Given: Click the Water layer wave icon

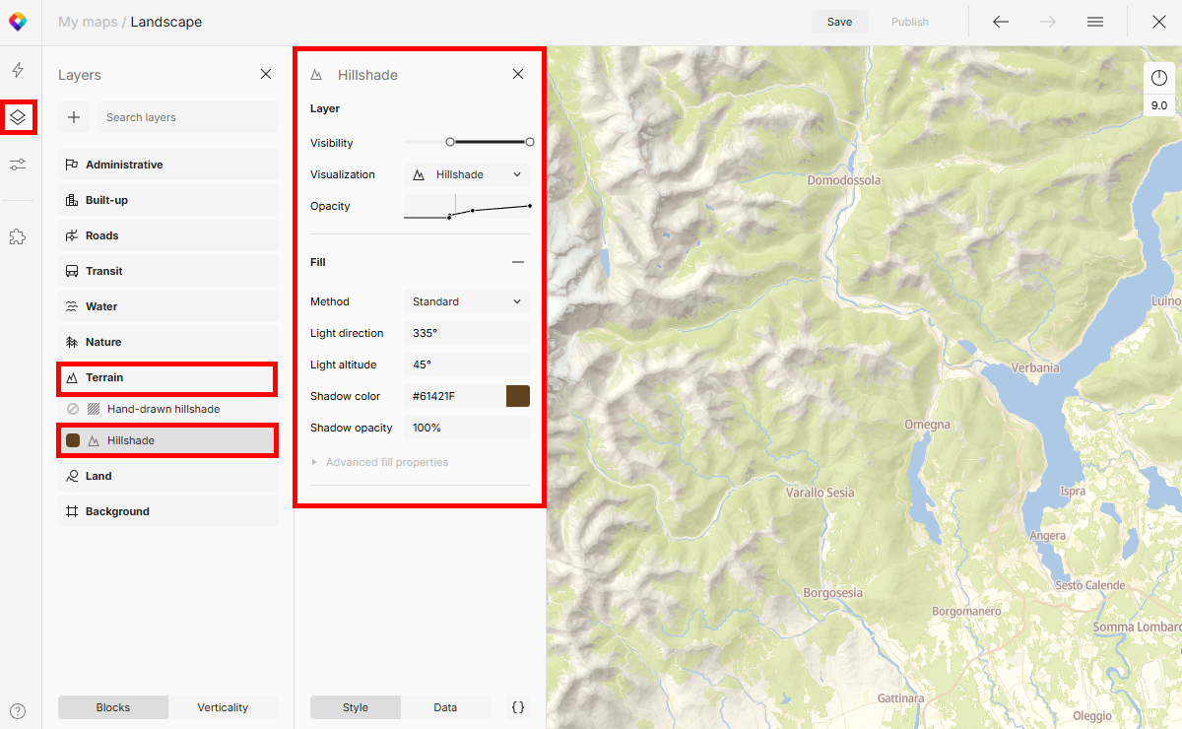Looking at the screenshot, I should click(x=74, y=306).
